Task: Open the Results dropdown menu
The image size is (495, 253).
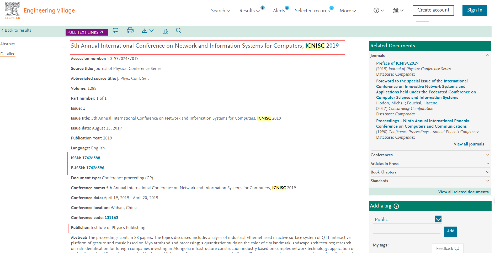Action: (249, 11)
